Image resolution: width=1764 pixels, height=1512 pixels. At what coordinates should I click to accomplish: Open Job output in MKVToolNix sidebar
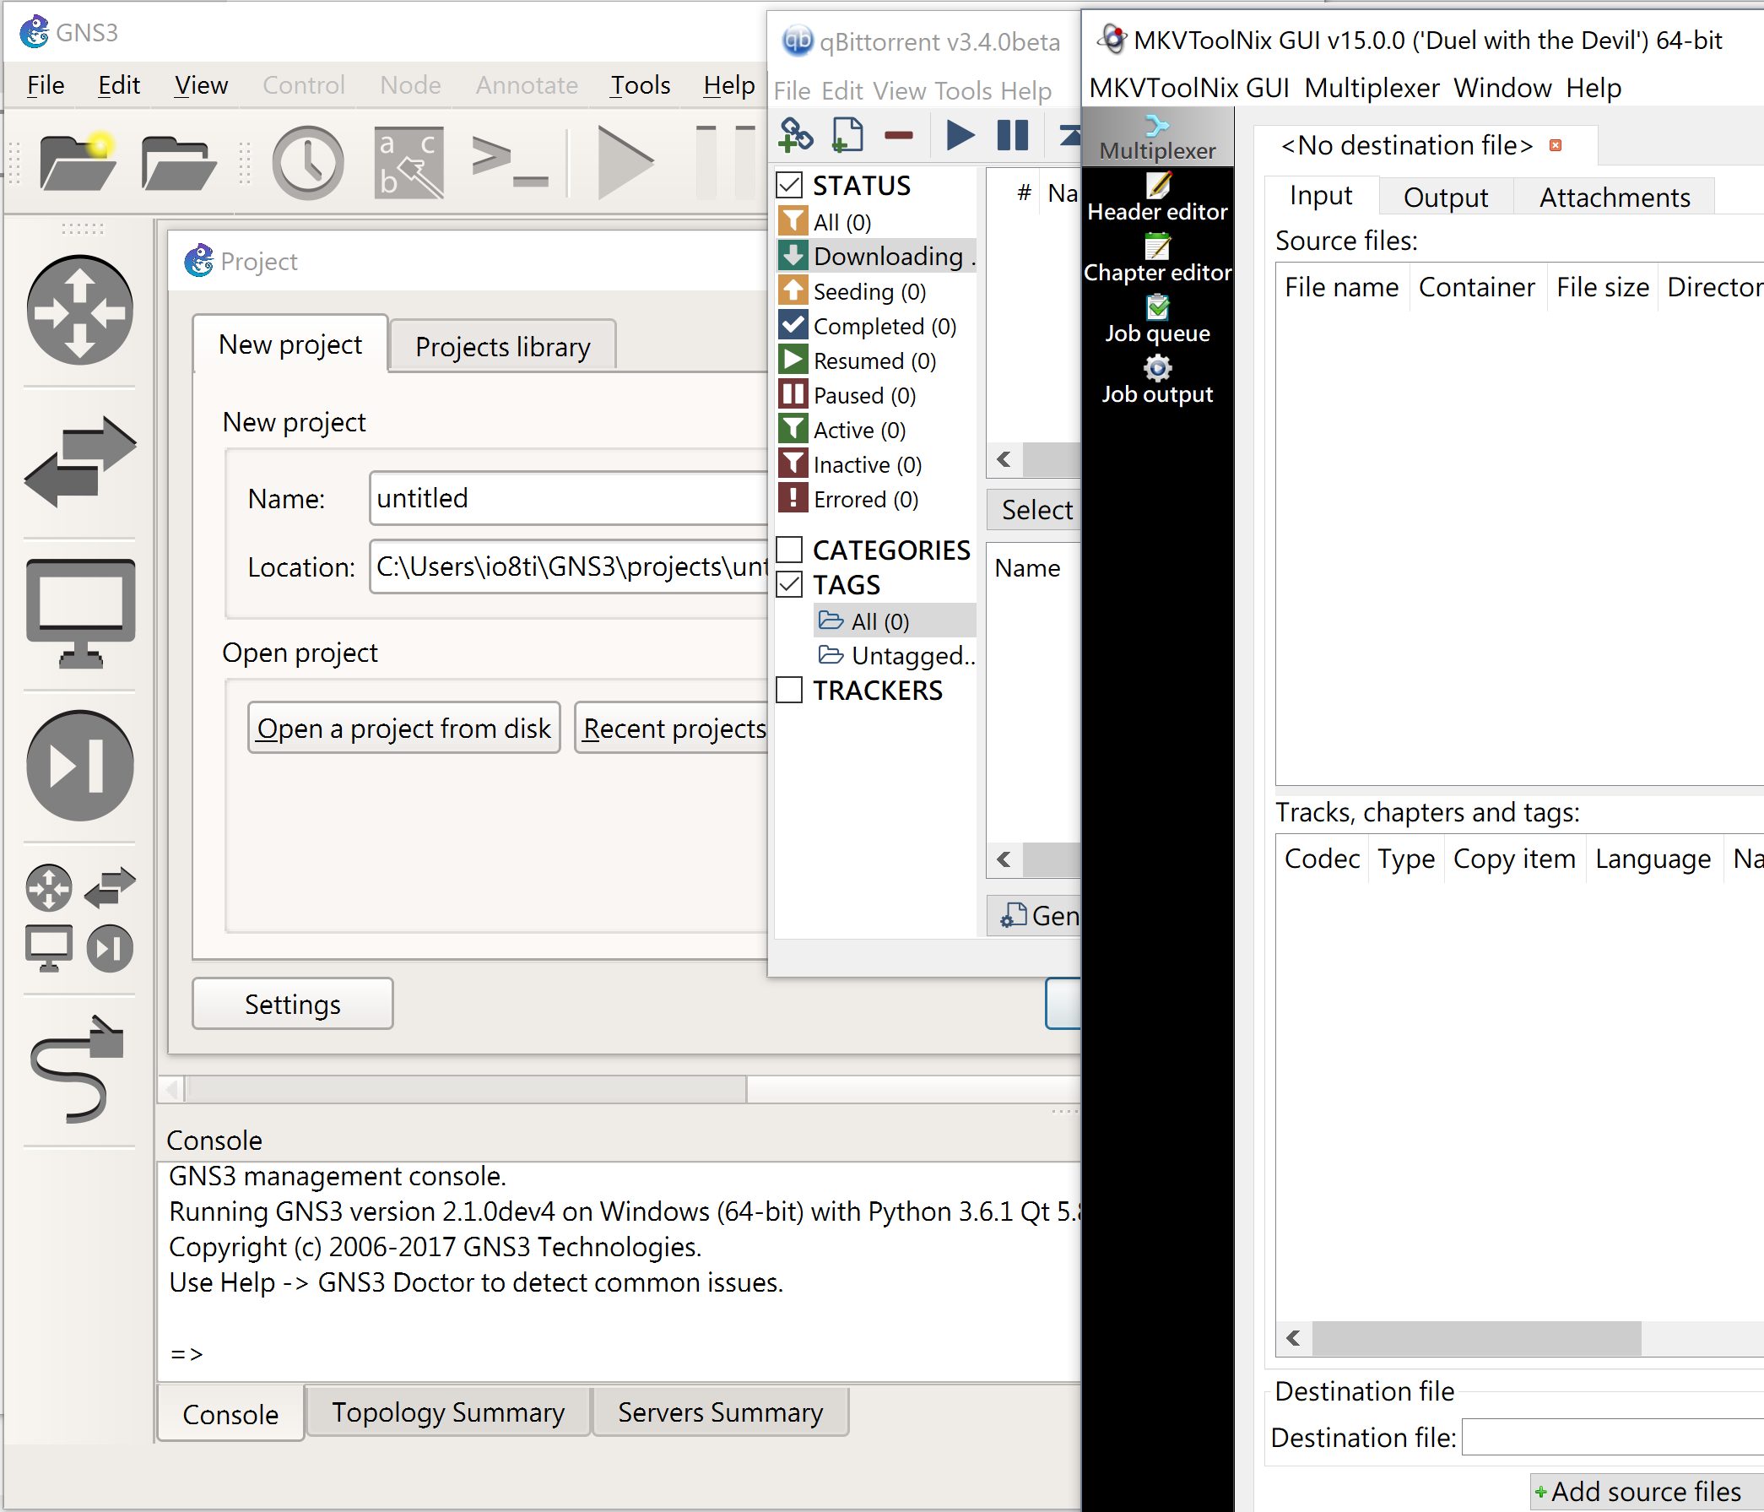coord(1157,381)
